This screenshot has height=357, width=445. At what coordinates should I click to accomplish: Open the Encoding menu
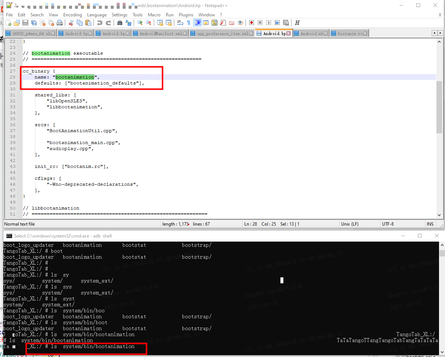pos(72,15)
